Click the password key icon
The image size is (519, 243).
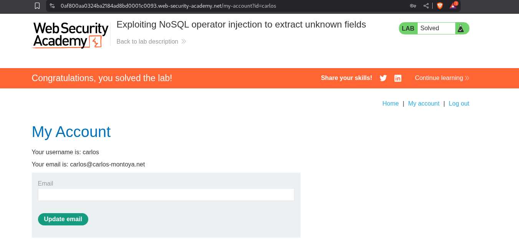pos(413,6)
